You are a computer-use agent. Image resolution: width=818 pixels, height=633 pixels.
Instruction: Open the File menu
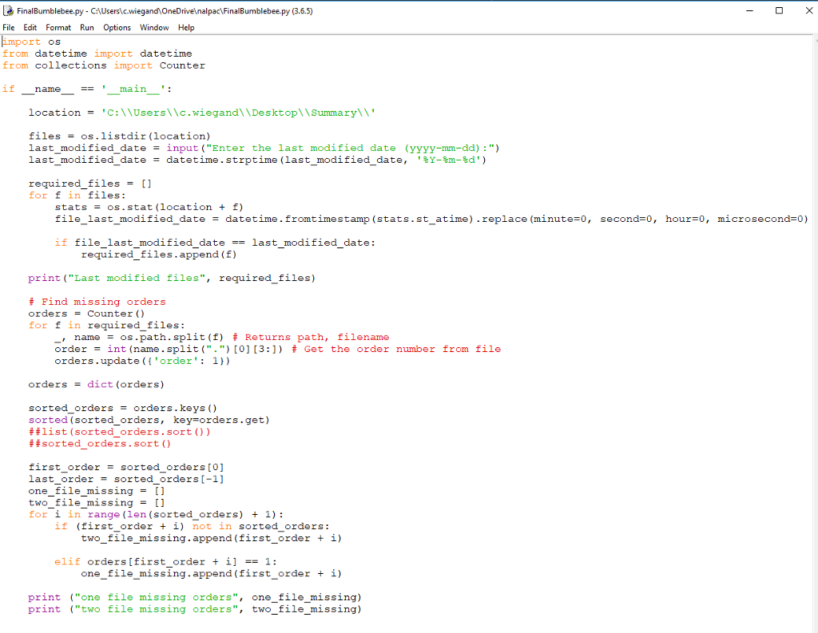[x=8, y=26]
